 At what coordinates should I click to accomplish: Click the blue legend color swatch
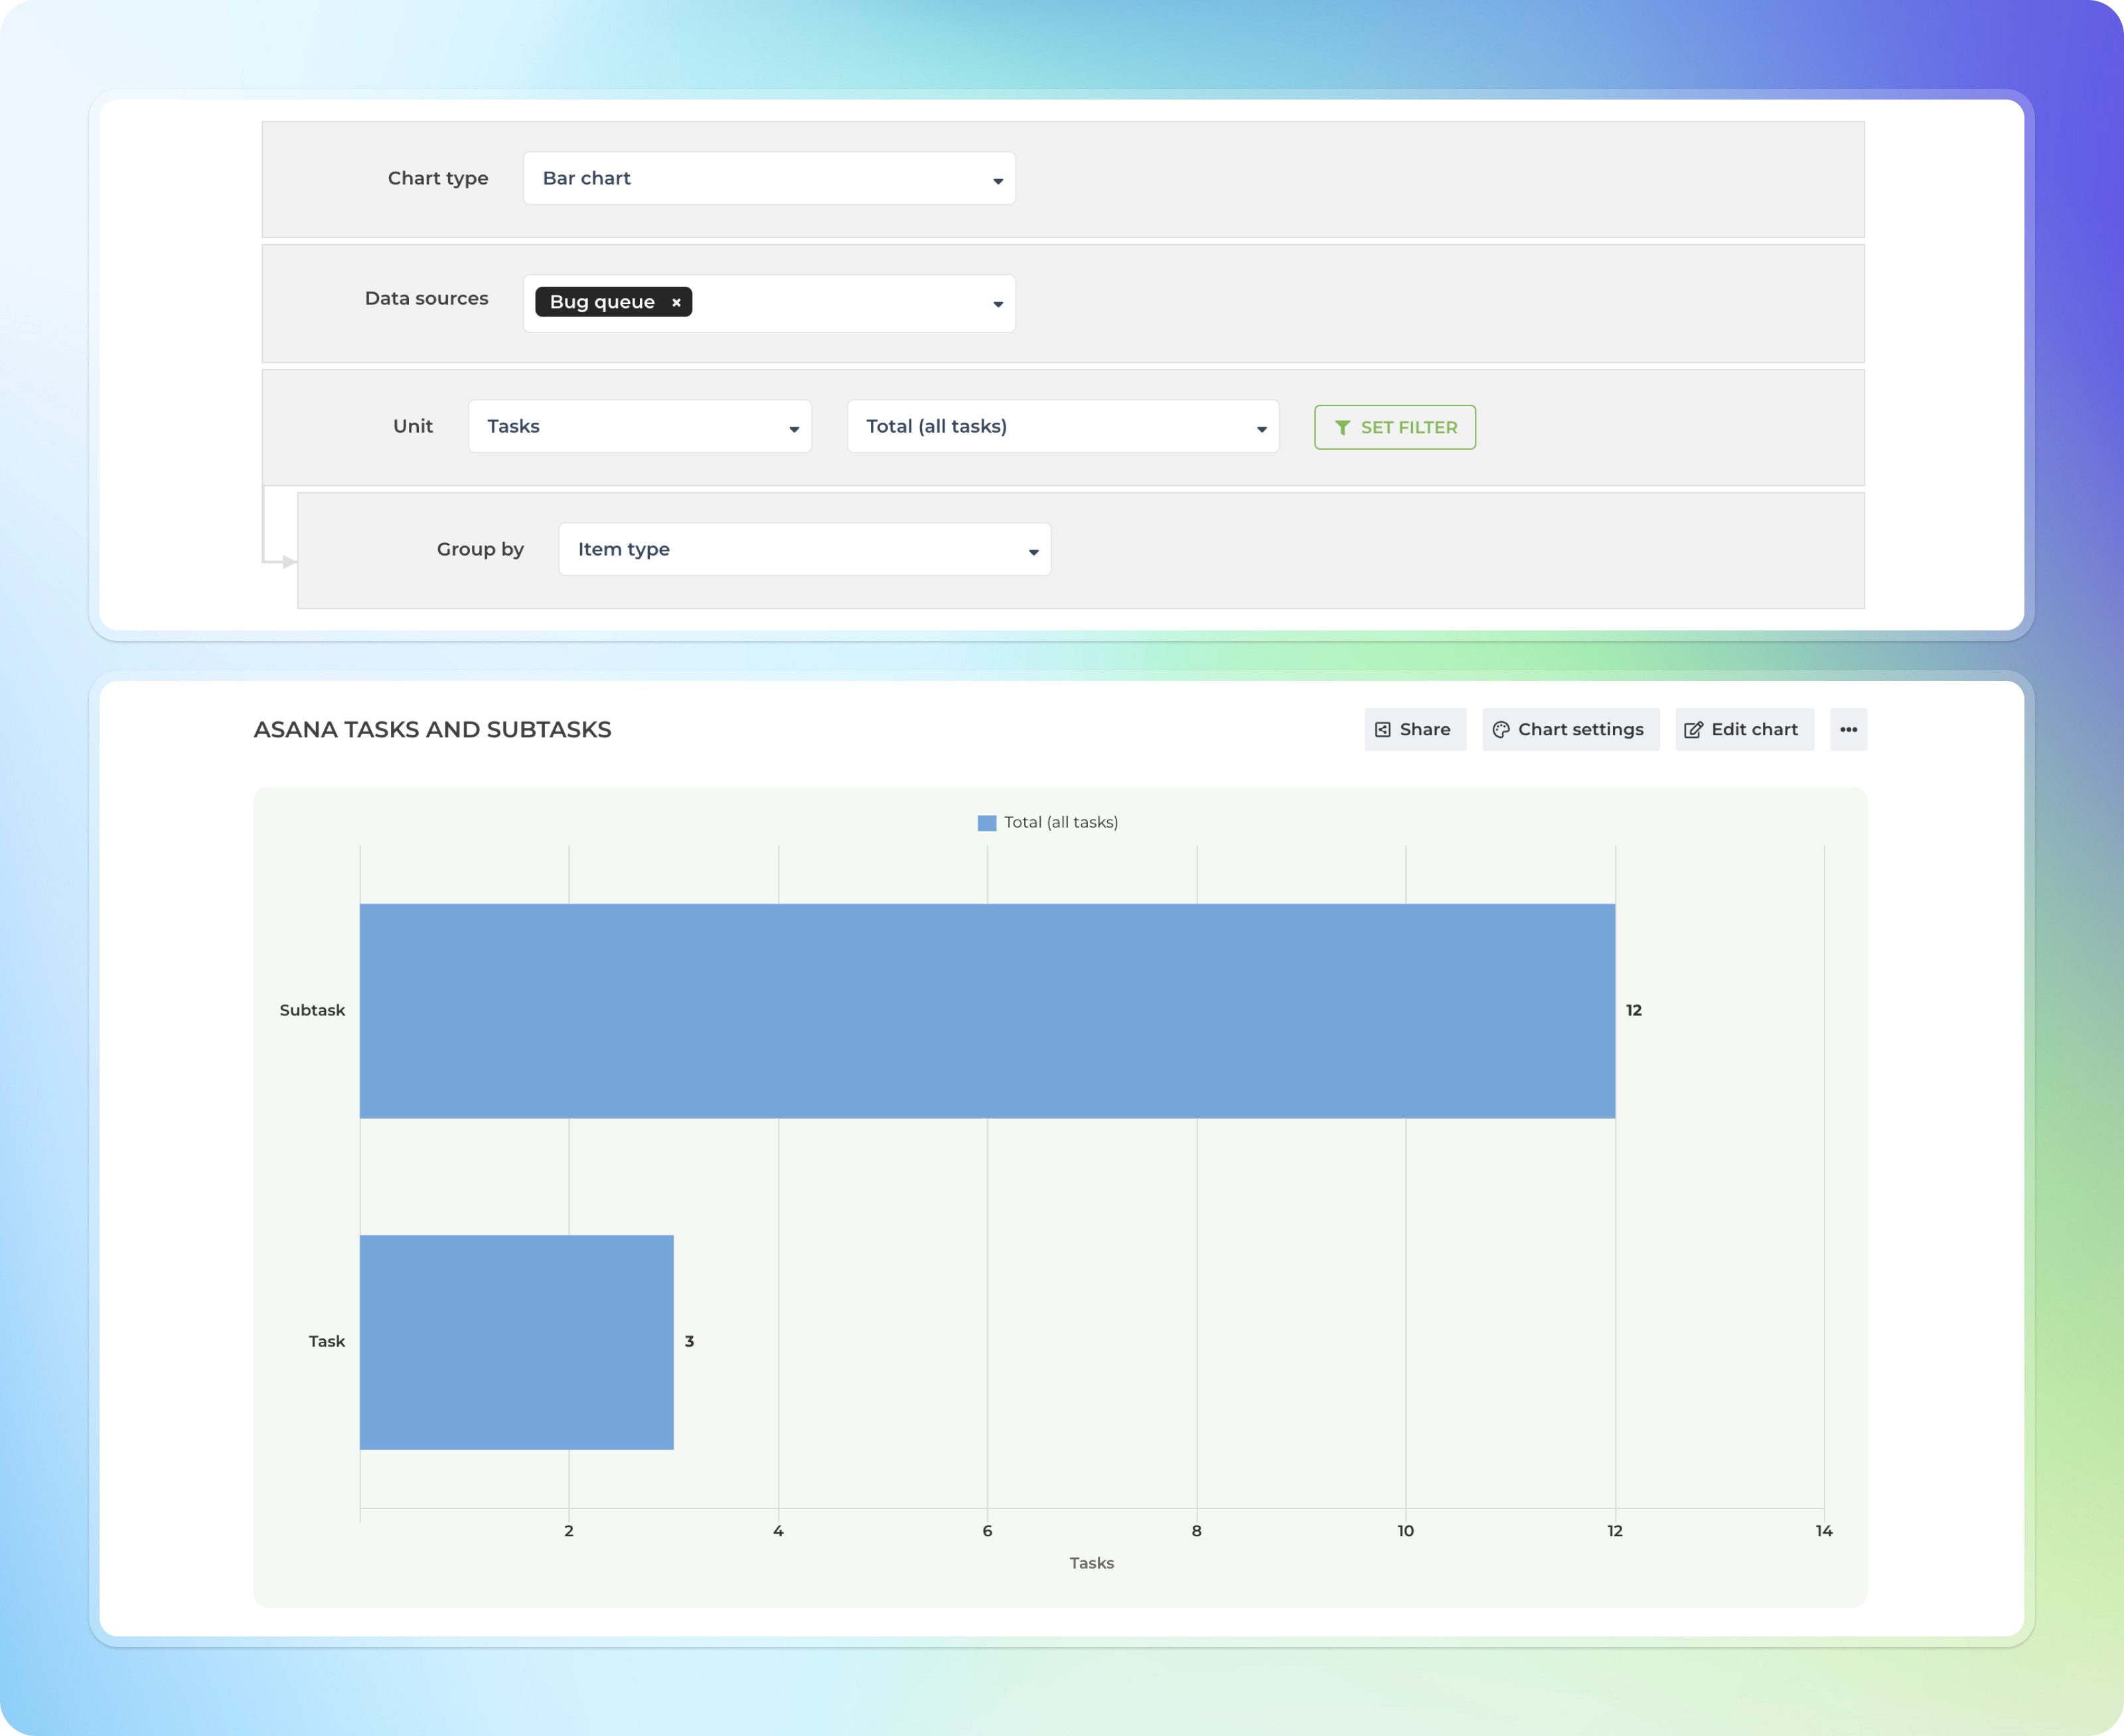click(986, 823)
